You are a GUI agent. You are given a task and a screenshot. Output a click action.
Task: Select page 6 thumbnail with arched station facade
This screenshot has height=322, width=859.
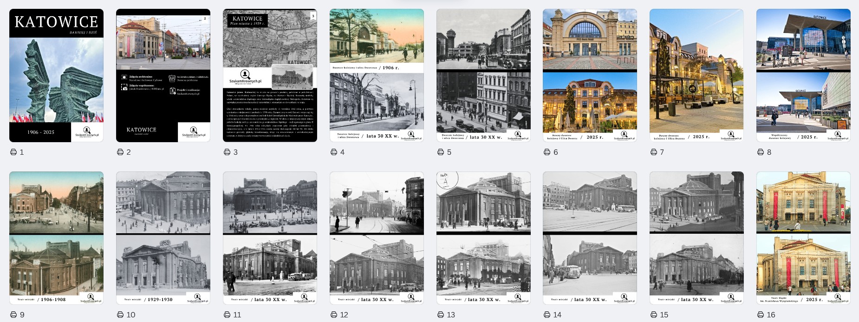click(590, 75)
